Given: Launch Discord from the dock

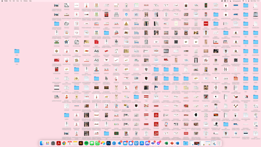Looking at the screenshot, I should coord(148,143).
